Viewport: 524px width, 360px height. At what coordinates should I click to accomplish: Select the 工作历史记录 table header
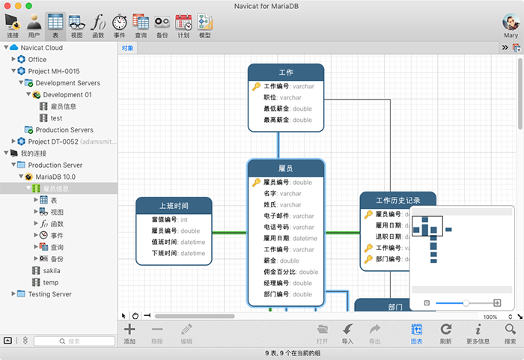point(398,201)
